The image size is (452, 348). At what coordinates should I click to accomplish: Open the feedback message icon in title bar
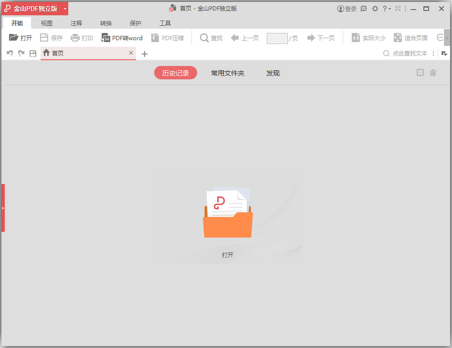[364, 9]
